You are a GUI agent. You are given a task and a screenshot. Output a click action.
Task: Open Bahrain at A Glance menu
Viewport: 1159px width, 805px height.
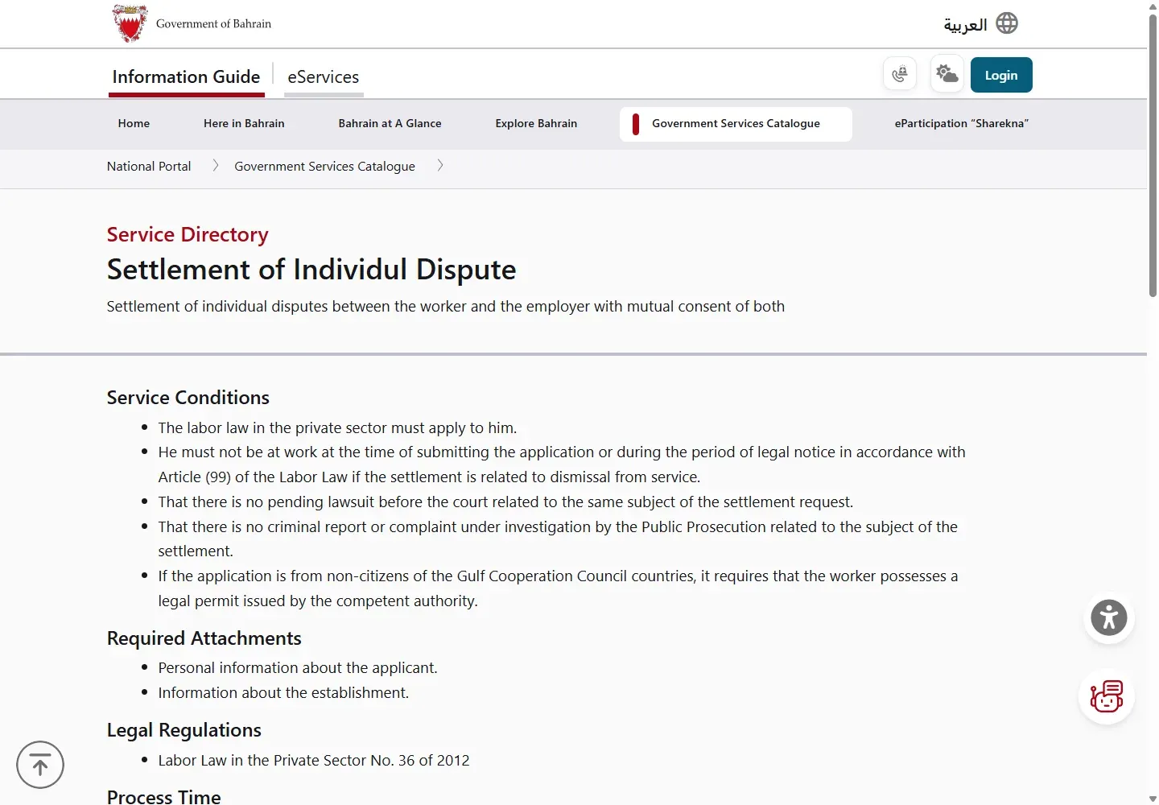(x=390, y=123)
